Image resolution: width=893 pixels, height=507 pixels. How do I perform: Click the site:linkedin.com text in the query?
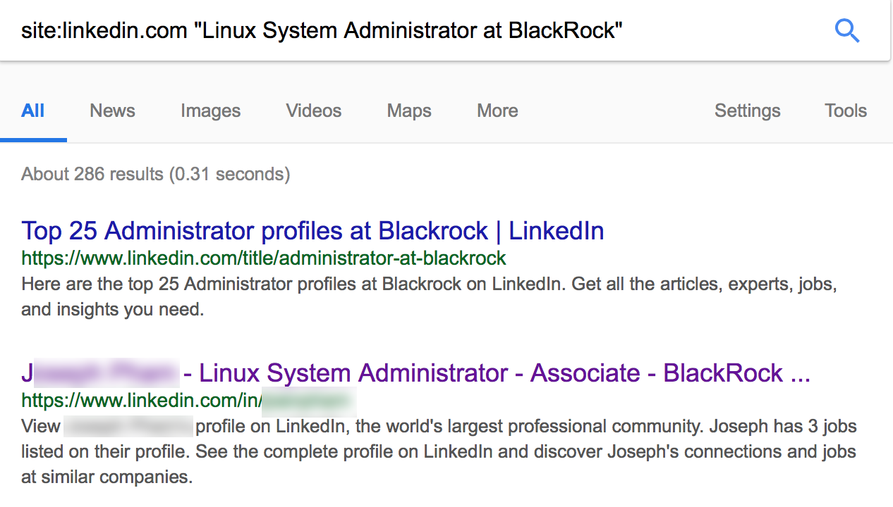coord(104,30)
